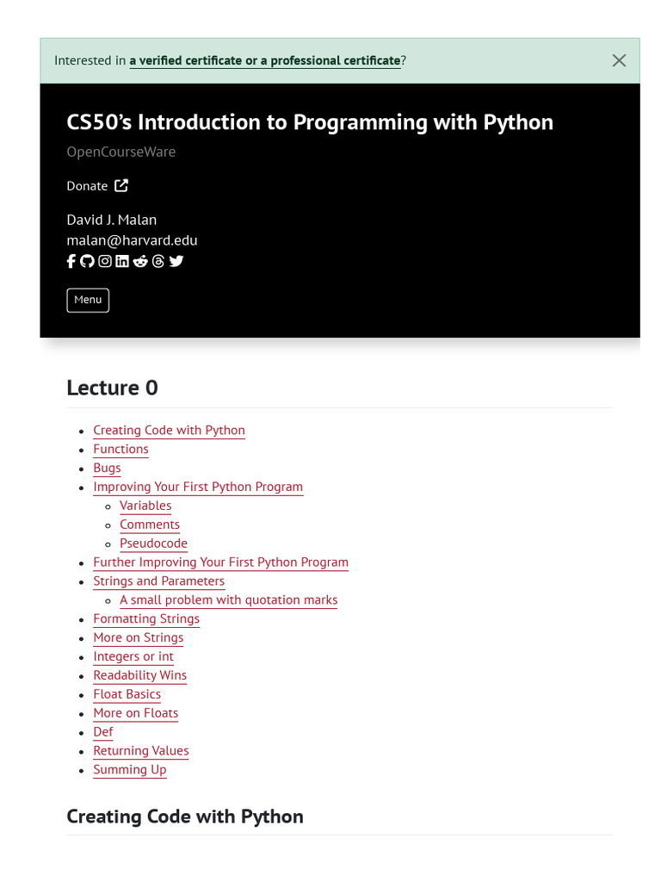Jump to Formatting Strings section
The image size is (661, 882).
click(146, 618)
